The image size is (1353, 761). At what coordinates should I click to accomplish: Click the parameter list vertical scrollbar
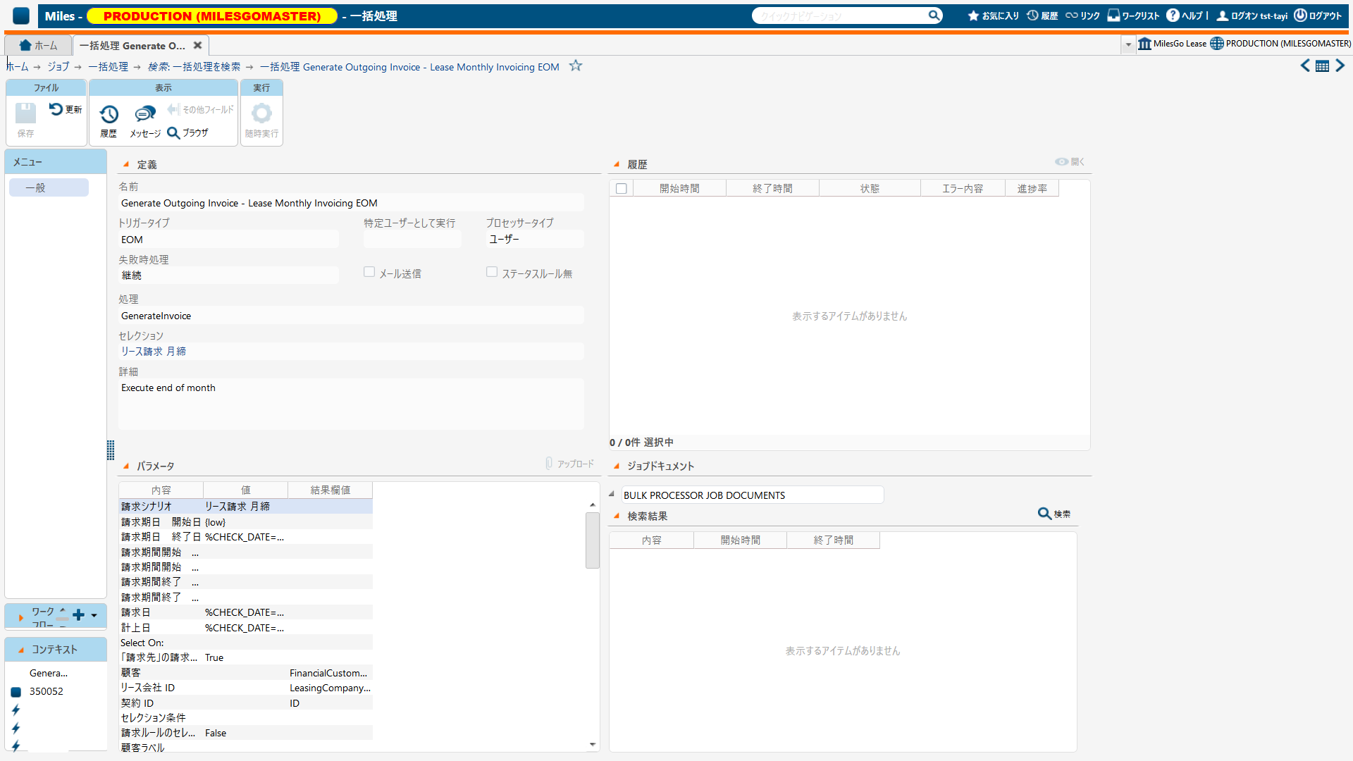pyautogui.click(x=593, y=540)
